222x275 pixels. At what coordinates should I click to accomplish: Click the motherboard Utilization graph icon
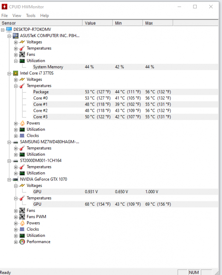22,61
